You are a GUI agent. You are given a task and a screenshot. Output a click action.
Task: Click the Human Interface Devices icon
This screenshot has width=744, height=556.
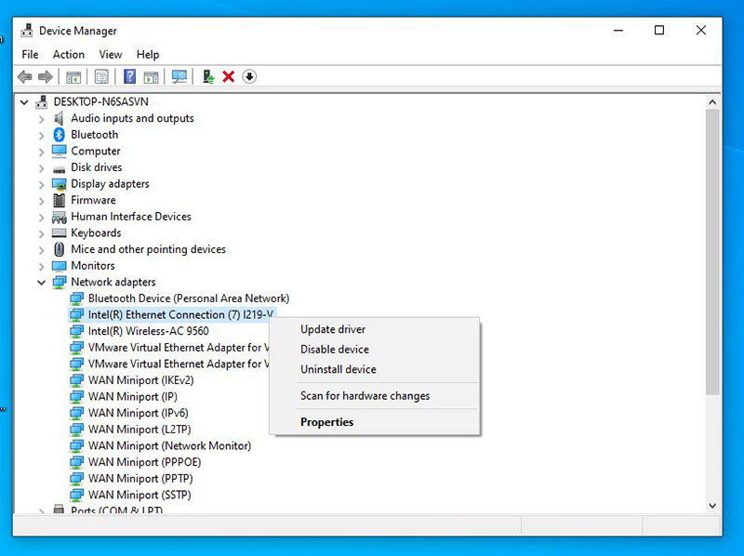[x=59, y=217]
